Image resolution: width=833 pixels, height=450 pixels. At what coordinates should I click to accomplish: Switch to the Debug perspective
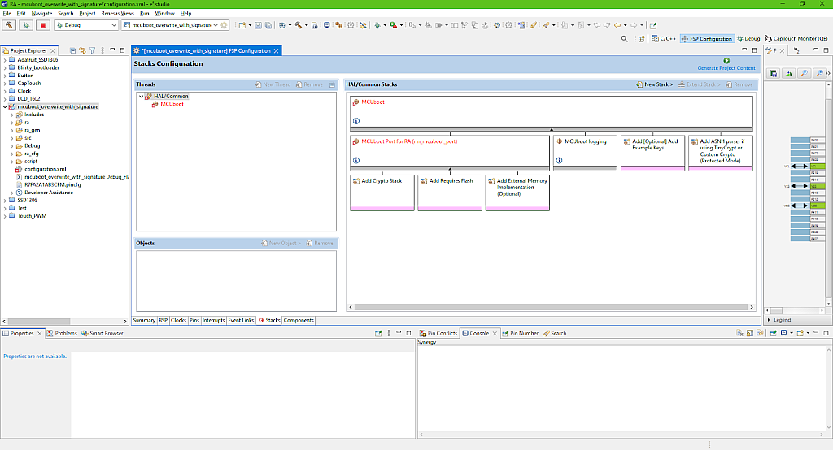click(748, 38)
